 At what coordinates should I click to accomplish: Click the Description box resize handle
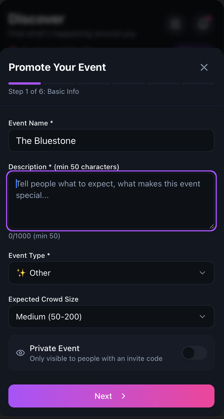pyautogui.click(x=212, y=226)
